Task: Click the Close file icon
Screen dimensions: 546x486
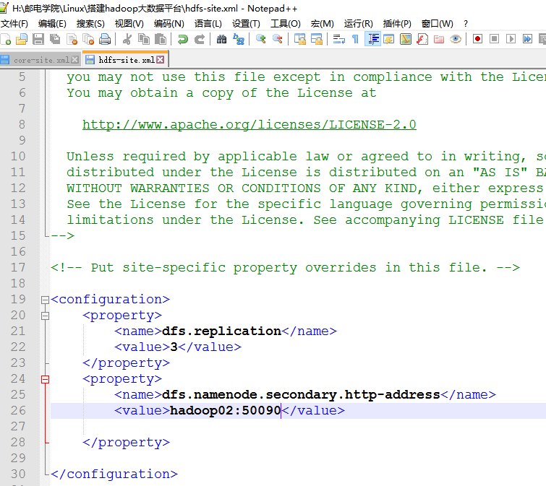Action: (72, 39)
